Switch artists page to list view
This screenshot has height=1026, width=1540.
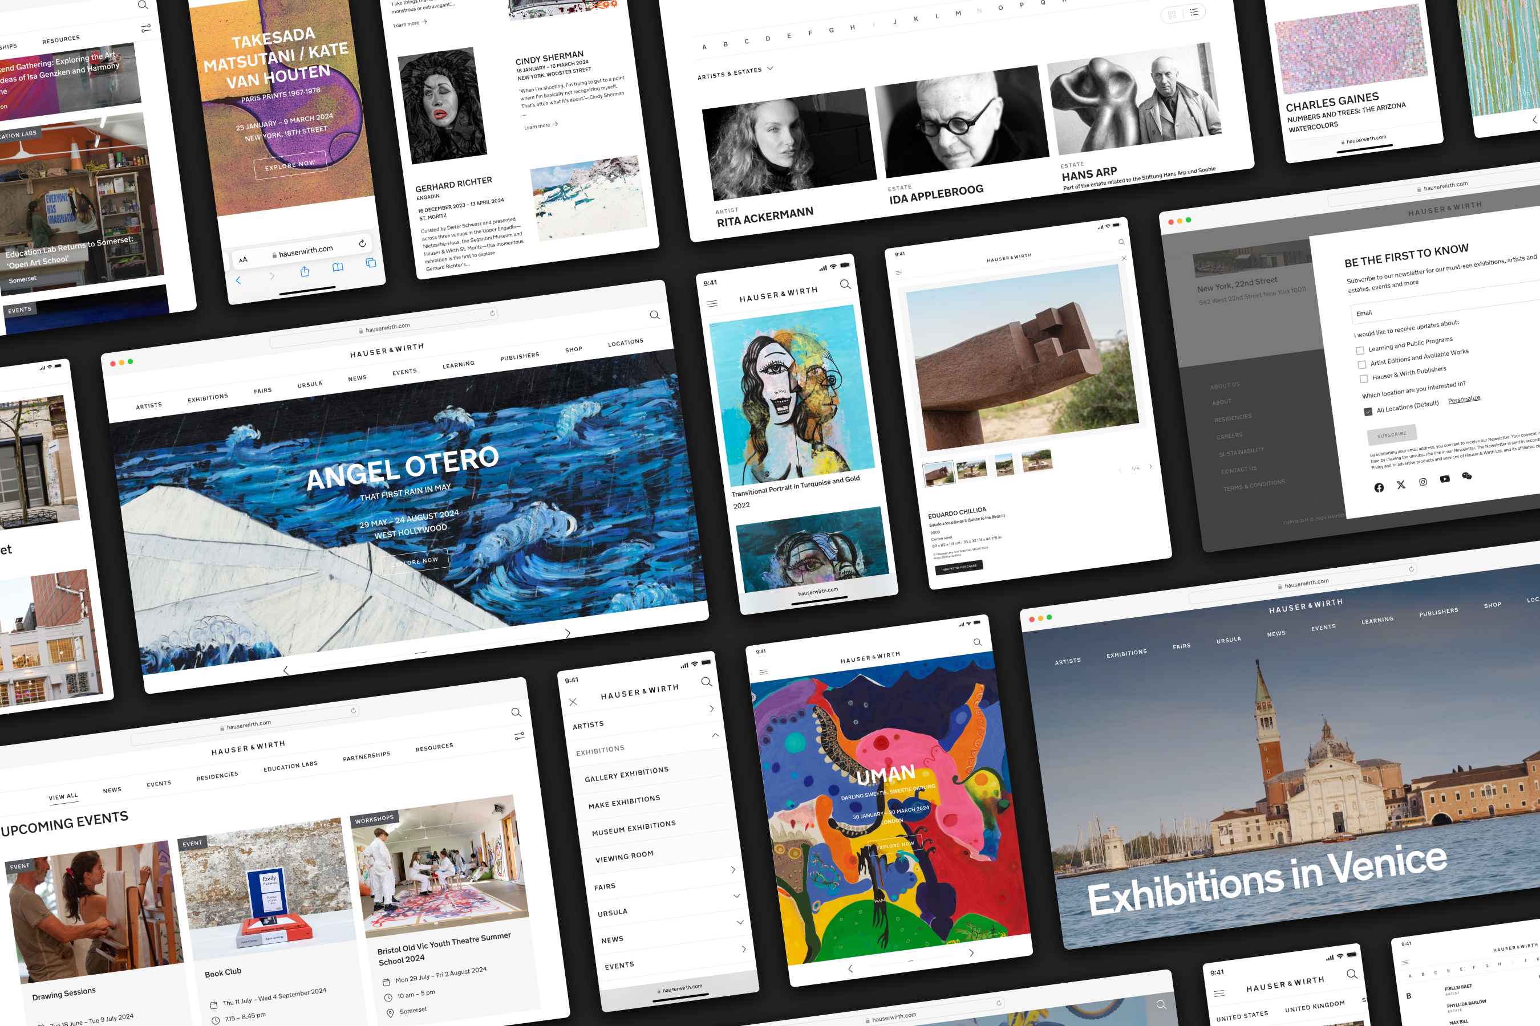pyautogui.click(x=1193, y=11)
